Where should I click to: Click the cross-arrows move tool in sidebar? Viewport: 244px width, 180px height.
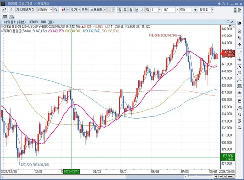[x=239, y=45]
